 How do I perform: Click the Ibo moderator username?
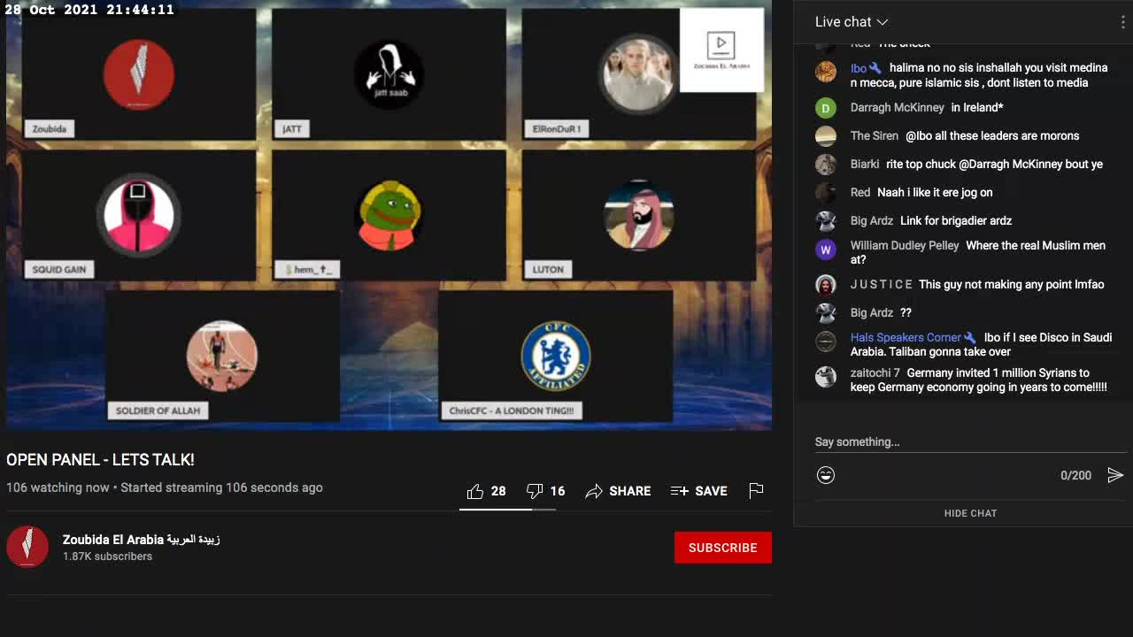click(x=859, y=68)
